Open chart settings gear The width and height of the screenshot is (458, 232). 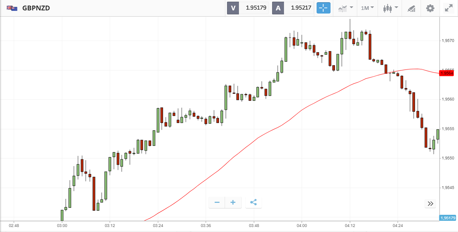430,8
